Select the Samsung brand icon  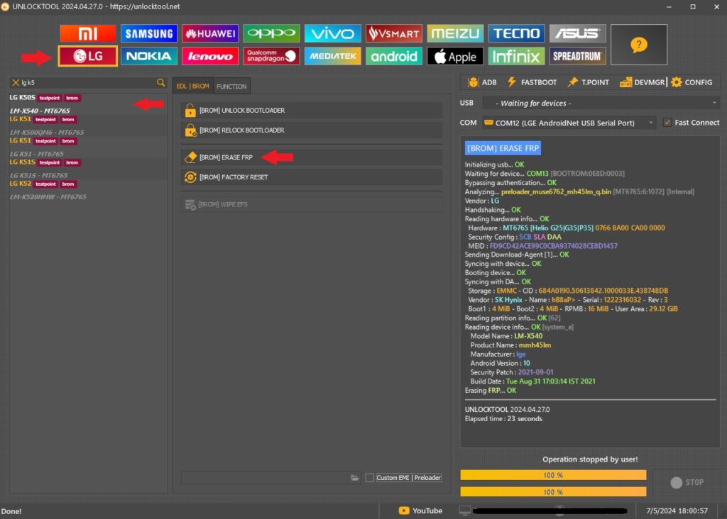tap(148, 33)
